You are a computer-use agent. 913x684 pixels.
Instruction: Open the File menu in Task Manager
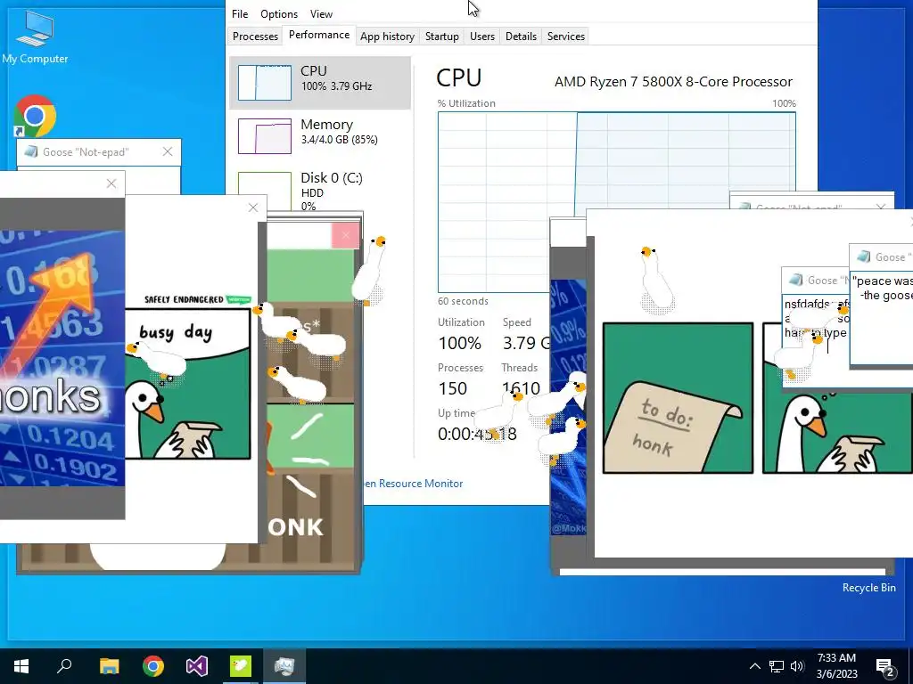[x=239, y=14]
